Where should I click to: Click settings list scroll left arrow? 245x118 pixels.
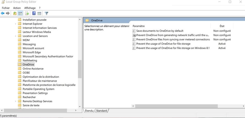[x=133, y=106]
